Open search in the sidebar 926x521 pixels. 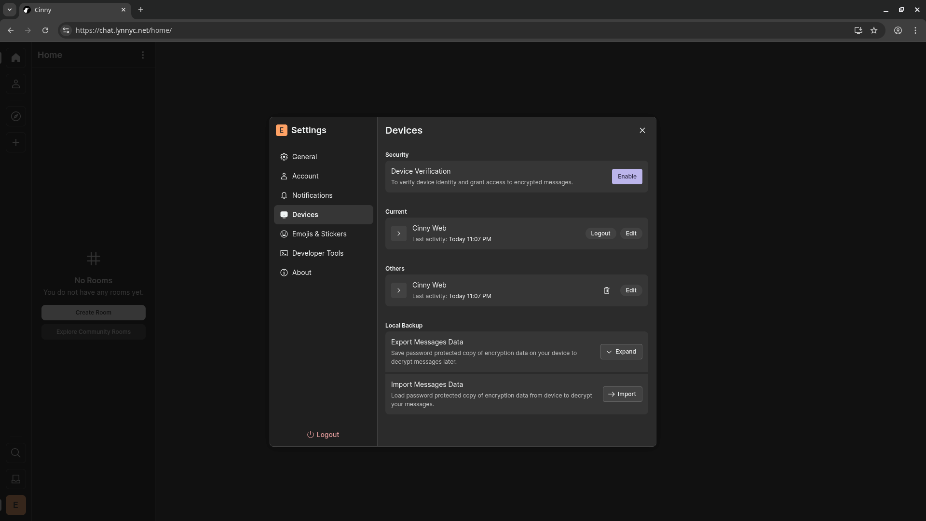pyautogui.click(x=16, y=453)
